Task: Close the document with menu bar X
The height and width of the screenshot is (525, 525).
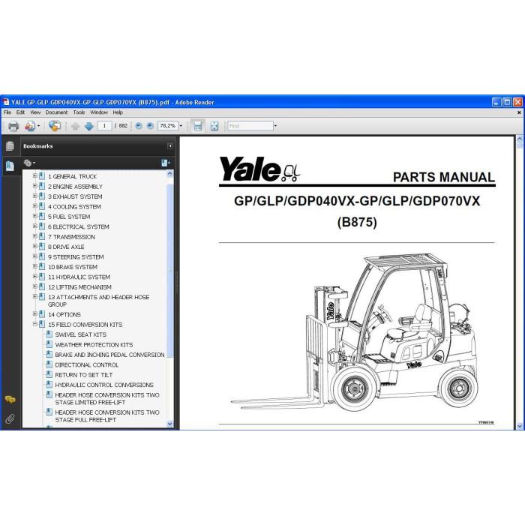Action: pos(519,112)
